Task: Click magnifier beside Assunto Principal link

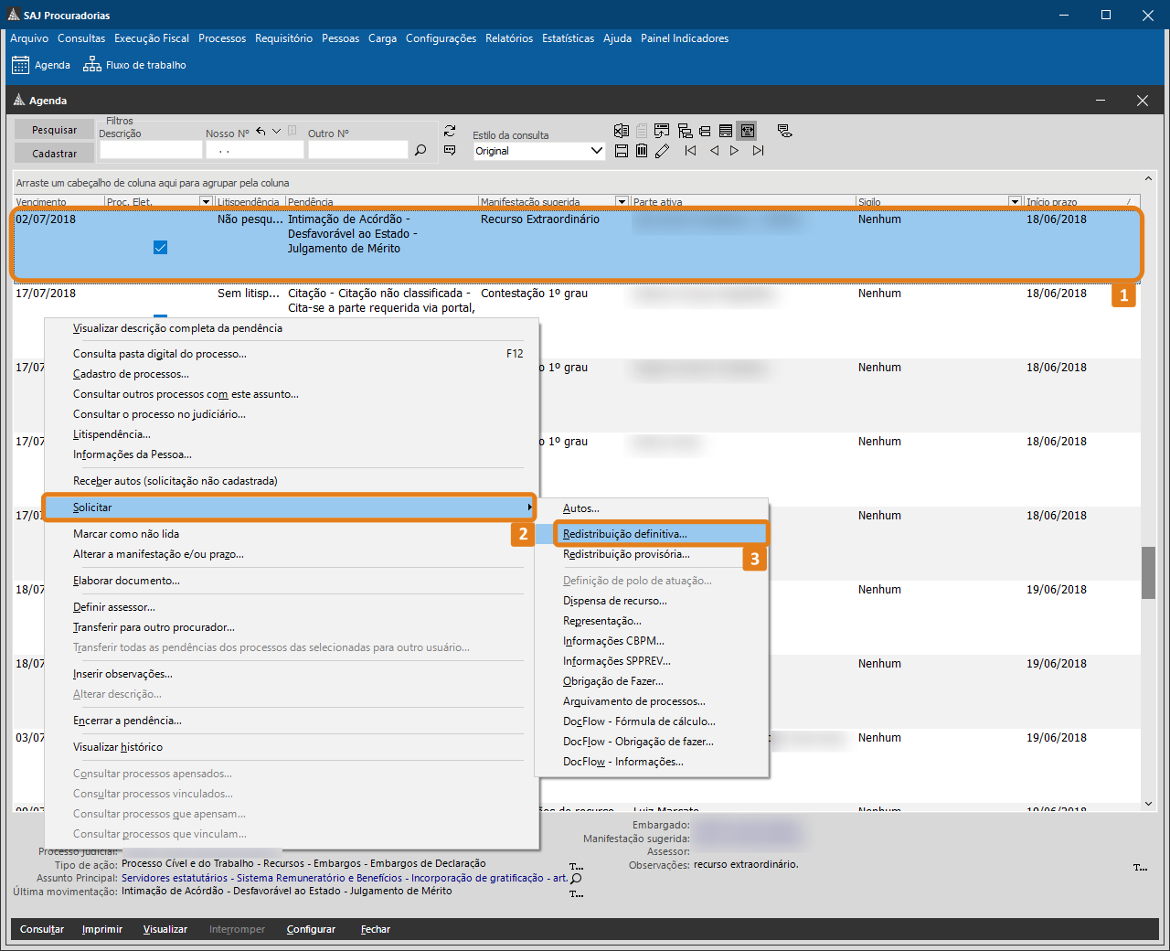Action: point(577,879)
